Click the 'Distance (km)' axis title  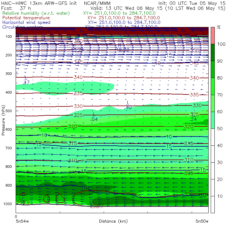click(113, 221)
